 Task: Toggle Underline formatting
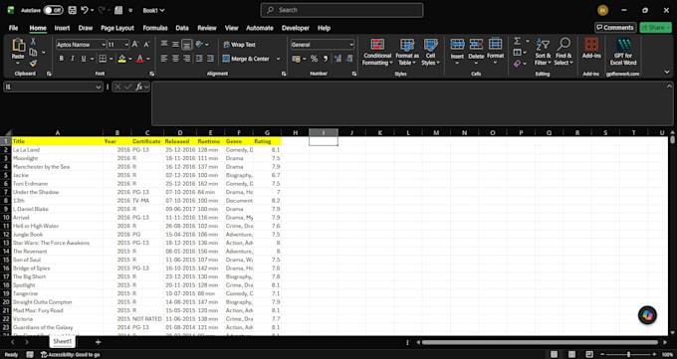tap(84, 59)
